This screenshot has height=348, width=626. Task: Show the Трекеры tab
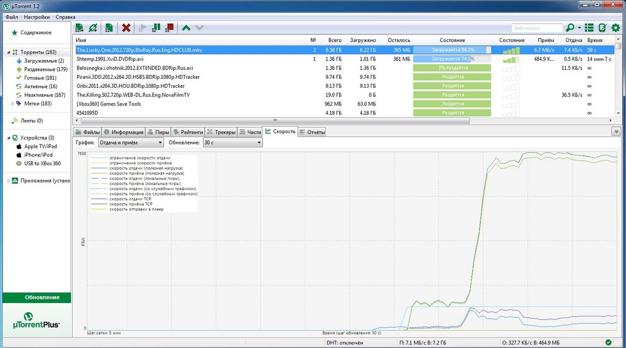[x=221, y=132]
